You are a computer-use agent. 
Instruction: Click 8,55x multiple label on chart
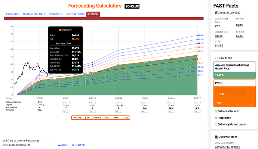point(200,75)
